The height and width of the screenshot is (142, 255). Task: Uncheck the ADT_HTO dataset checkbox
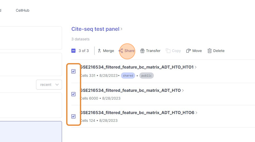coord(73,94)
